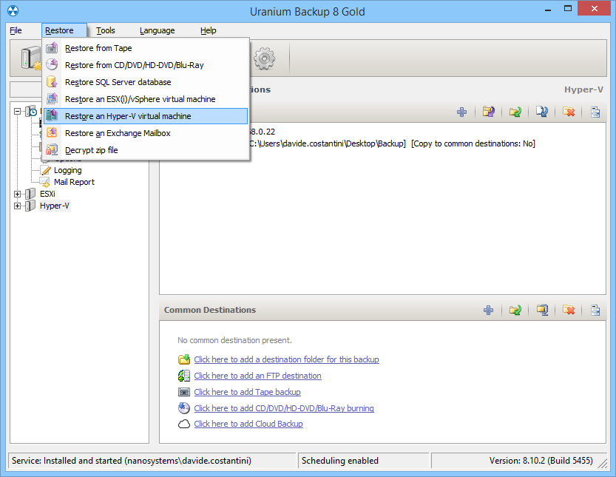Select Restore SQL Server database

pos(146,82)
